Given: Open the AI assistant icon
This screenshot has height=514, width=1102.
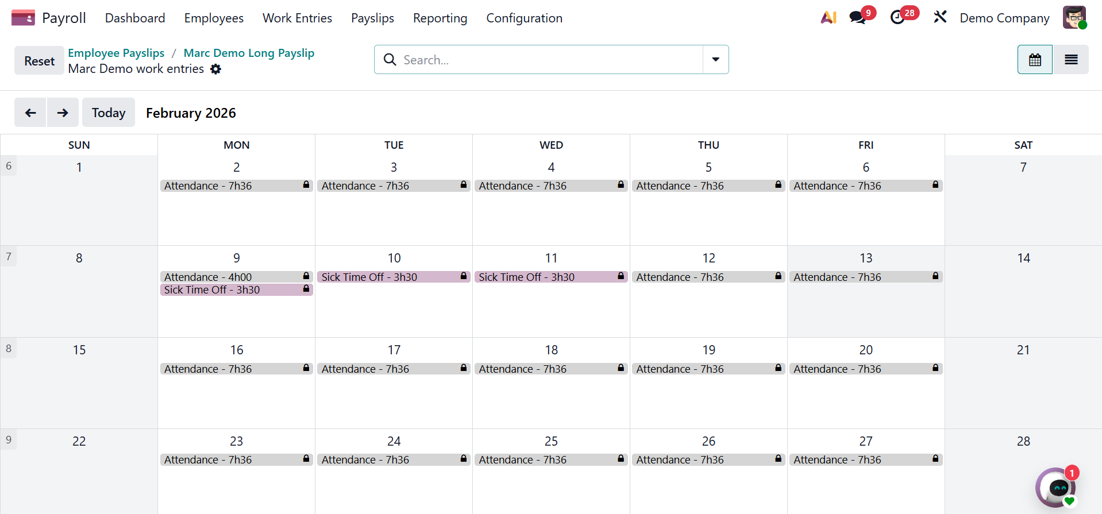Looking at the screenshot, I should click(x=828, y=18).
